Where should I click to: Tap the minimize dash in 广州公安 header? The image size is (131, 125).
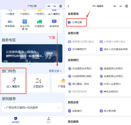[55, 6]
